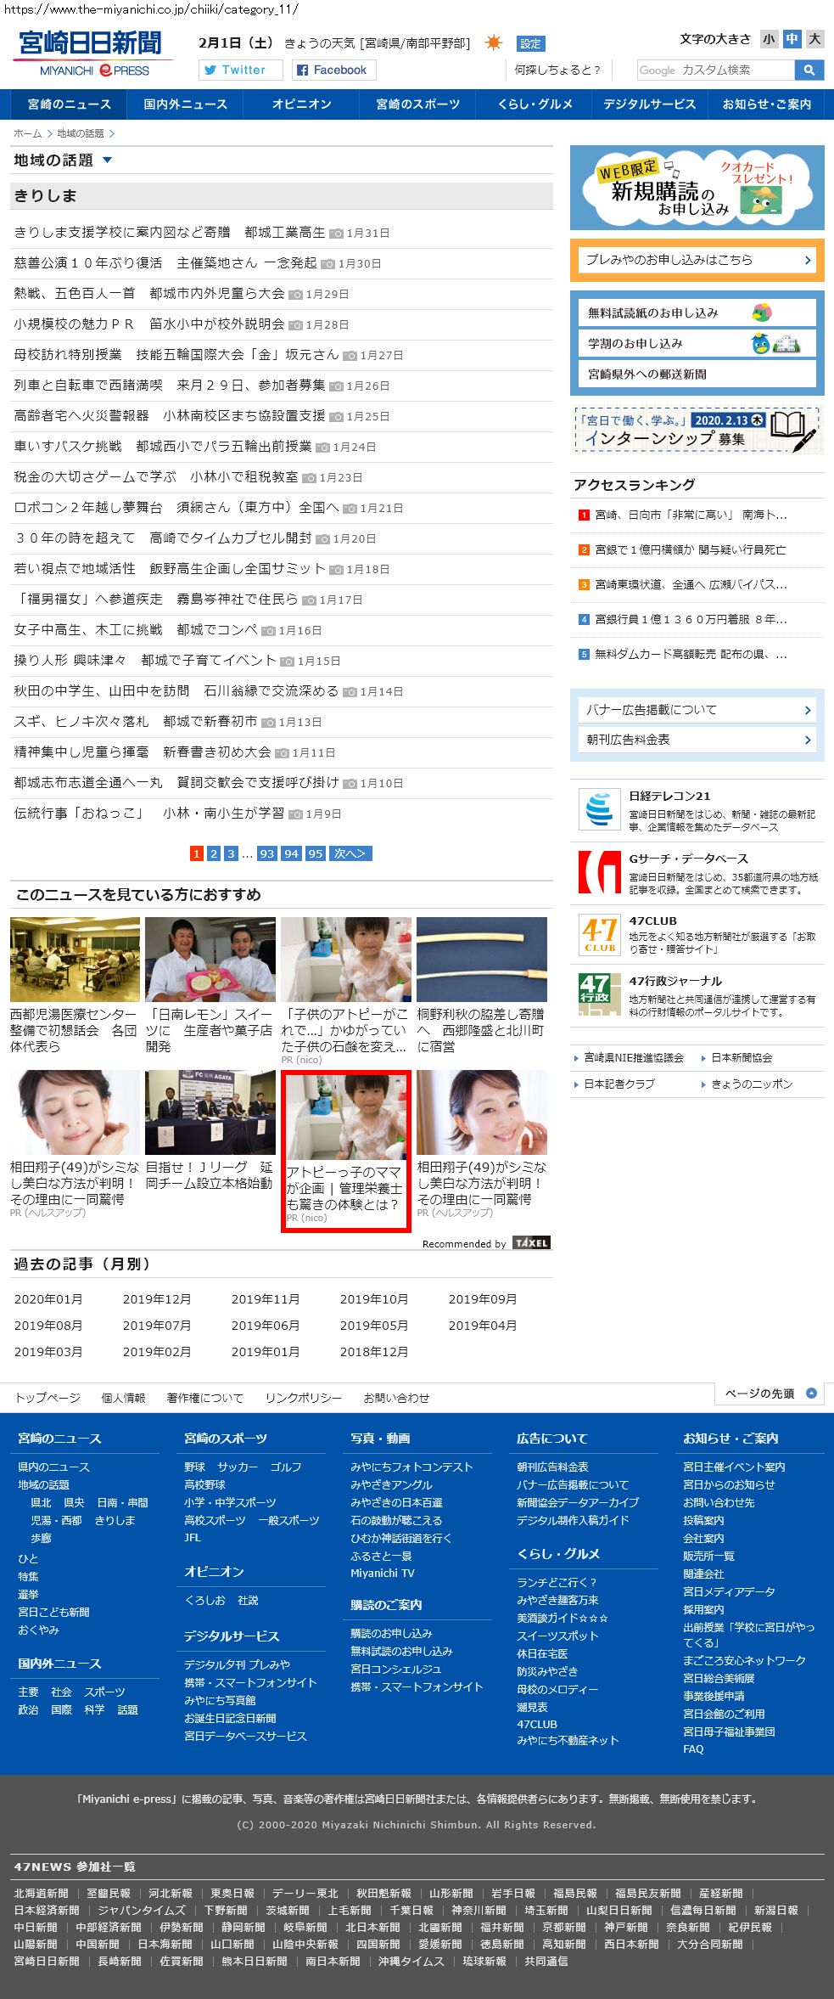Open the 日南レモン sweets article thumbnail

pyautogui.click(x=210, y=960)
